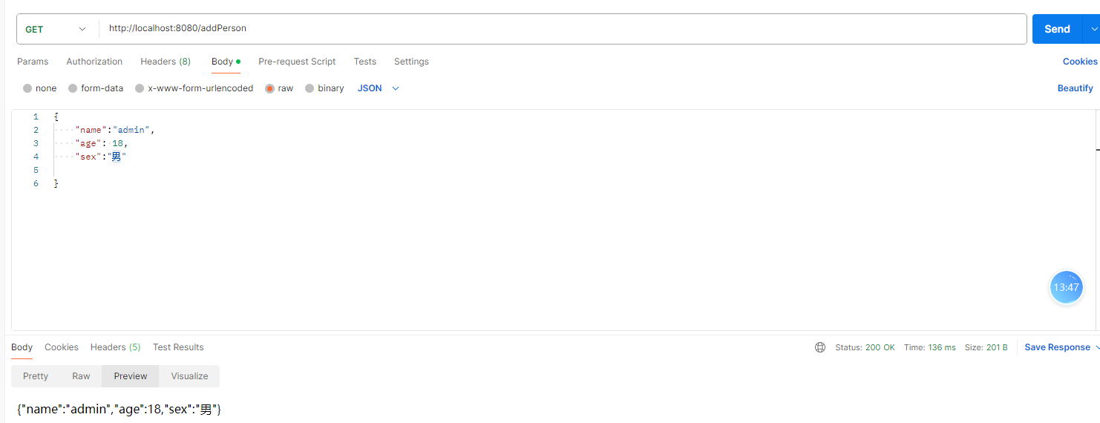The height and width of the screenshot is (423, 1100).
Task: Click the "age": 18 line in editor
Action: 101,143
